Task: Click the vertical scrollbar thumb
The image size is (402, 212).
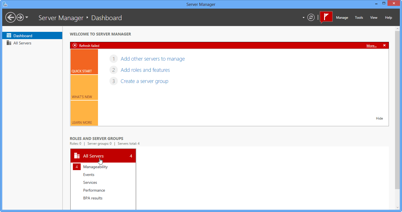Action: coord(397,110)
